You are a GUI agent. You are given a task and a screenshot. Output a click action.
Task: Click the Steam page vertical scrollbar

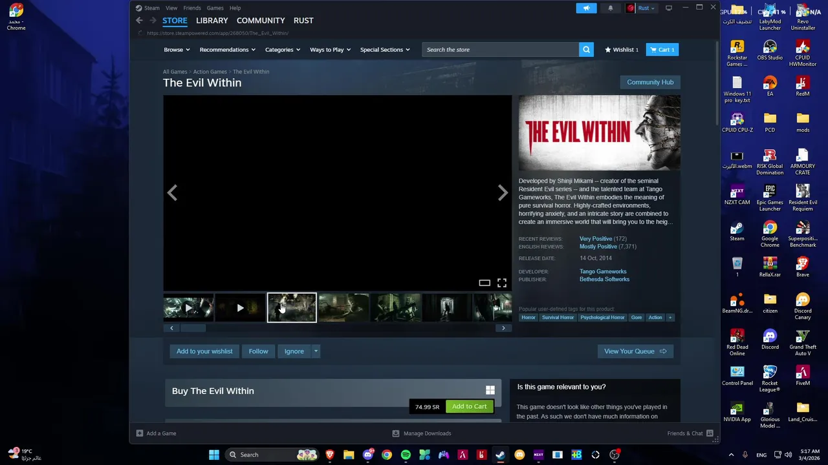point(716,84)
